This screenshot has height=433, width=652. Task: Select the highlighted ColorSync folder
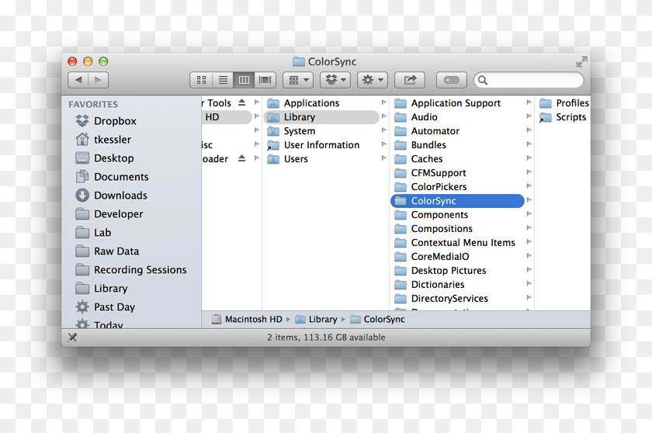(x=457, y=201)
